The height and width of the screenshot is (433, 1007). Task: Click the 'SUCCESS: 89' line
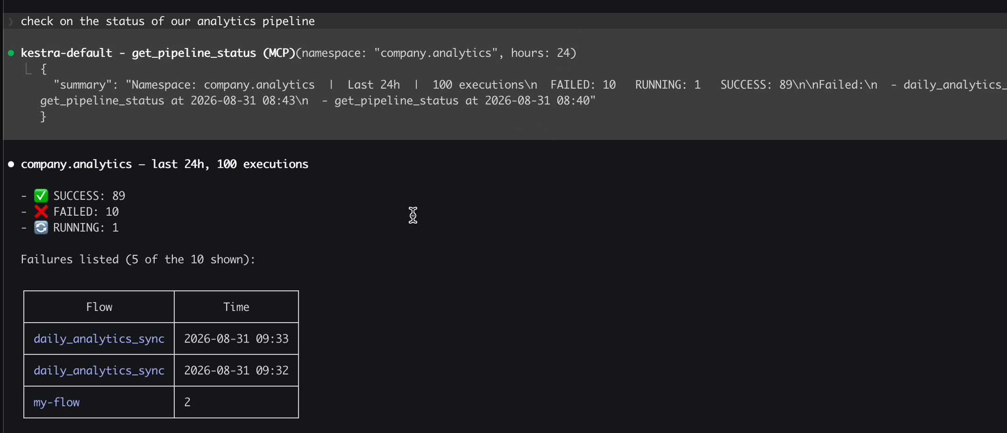coord(89,196)
